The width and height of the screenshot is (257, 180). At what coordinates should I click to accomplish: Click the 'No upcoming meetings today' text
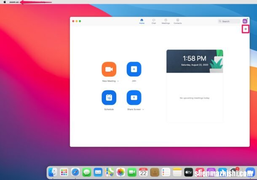(x=195, y=98)
